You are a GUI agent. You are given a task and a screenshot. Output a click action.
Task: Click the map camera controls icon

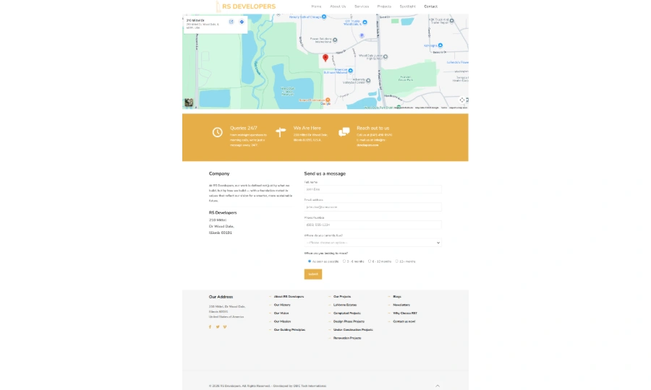point(461,100)
